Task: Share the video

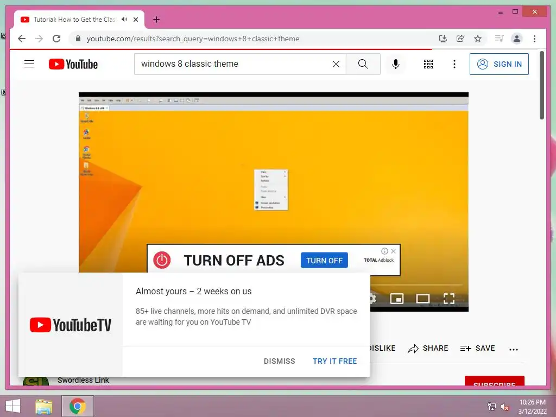Action: pos(428,348)
